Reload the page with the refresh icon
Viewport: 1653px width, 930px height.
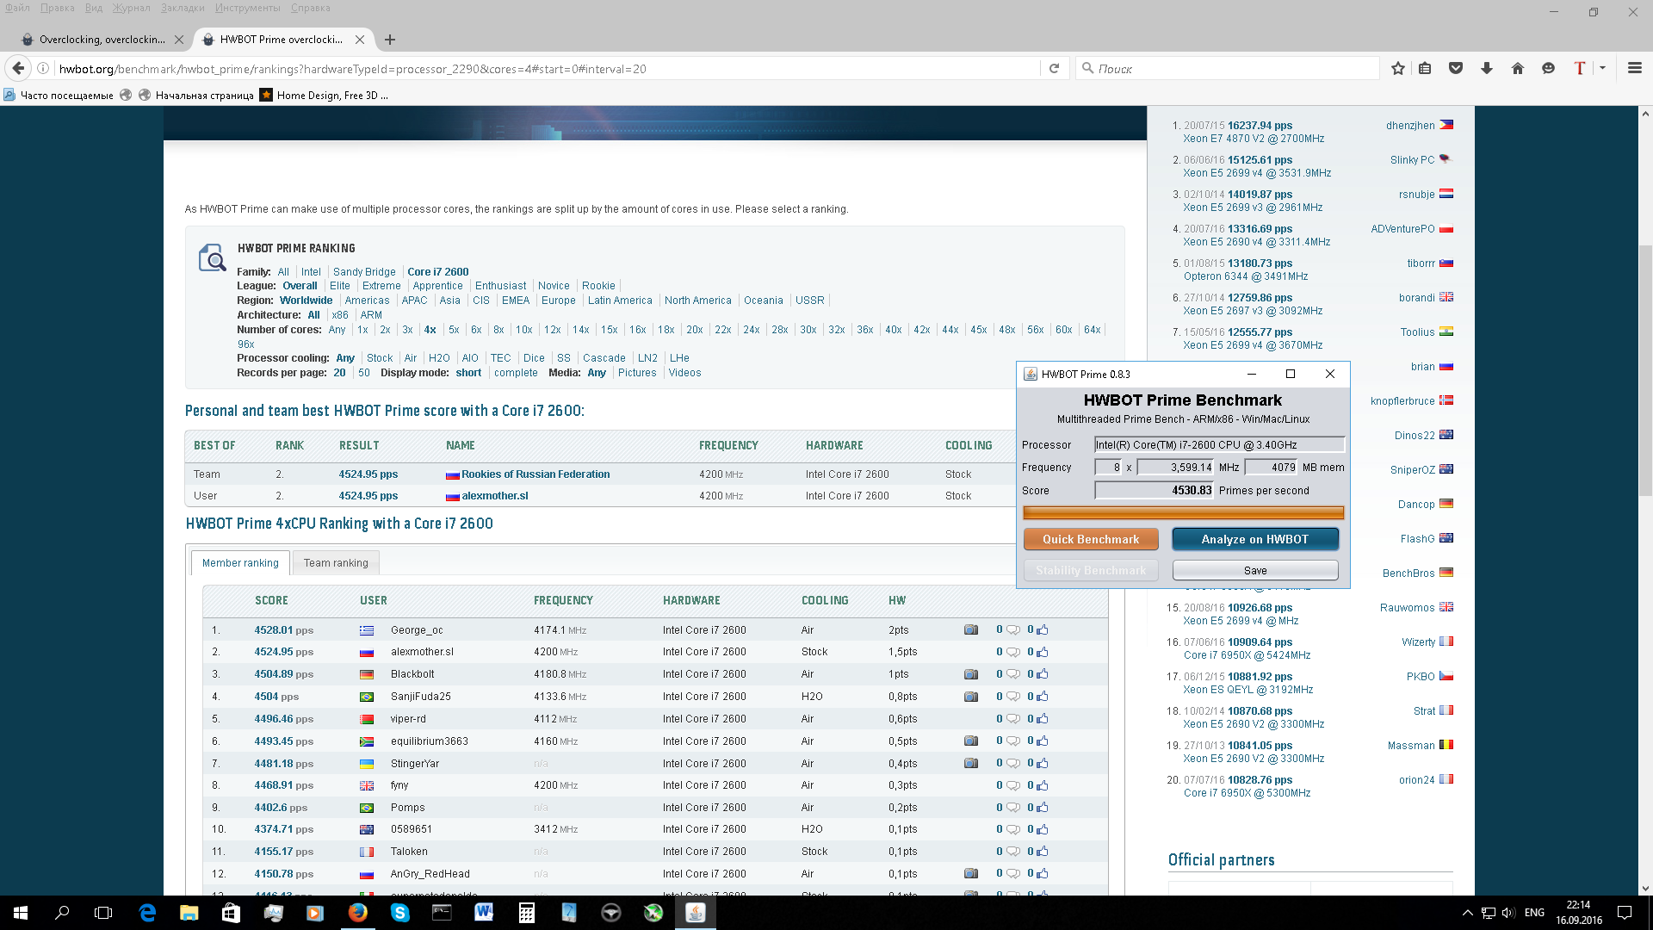[x=1054, y=69]
